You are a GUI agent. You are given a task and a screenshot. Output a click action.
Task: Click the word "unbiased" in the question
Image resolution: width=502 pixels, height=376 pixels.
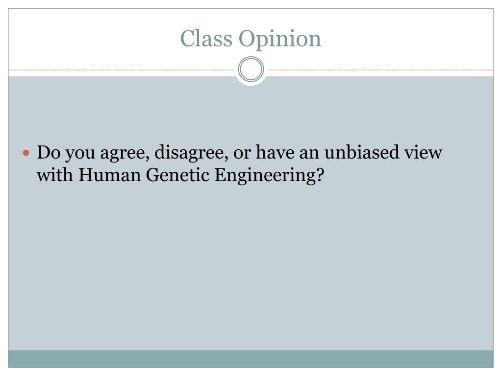362,152
